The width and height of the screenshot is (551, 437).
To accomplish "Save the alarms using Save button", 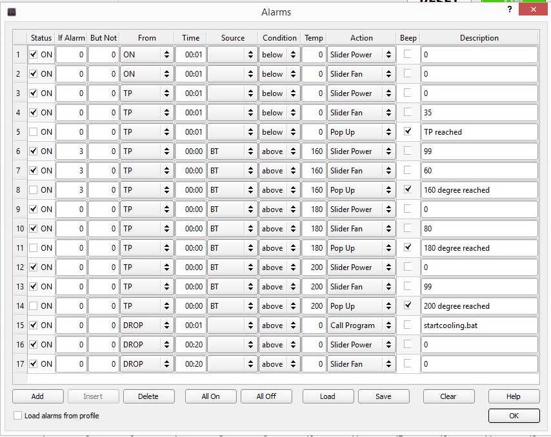I will 383,396.
